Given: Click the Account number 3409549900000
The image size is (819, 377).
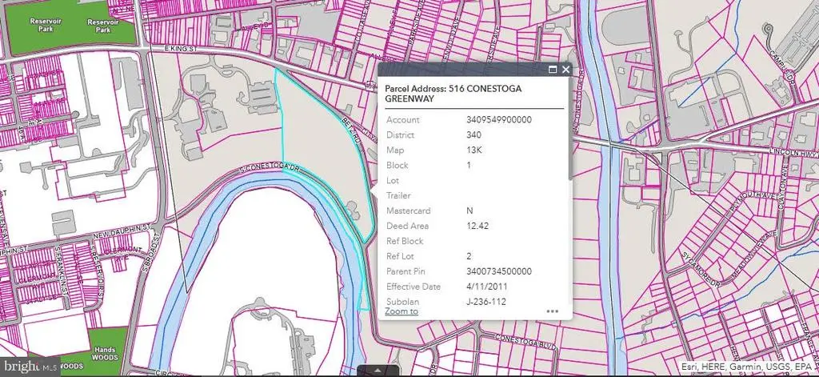Looking at the screenshot, I should point(499,120).
